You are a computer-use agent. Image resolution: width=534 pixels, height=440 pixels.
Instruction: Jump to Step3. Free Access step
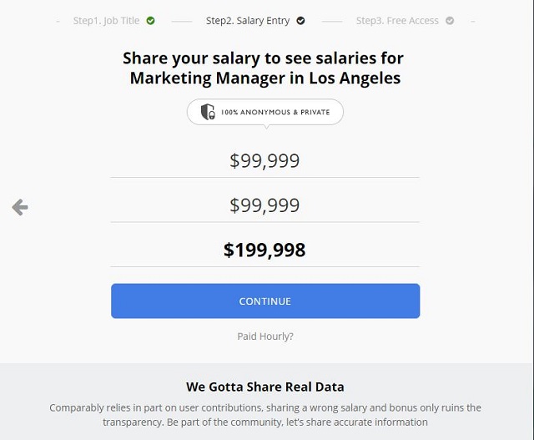tap(397, 21)
